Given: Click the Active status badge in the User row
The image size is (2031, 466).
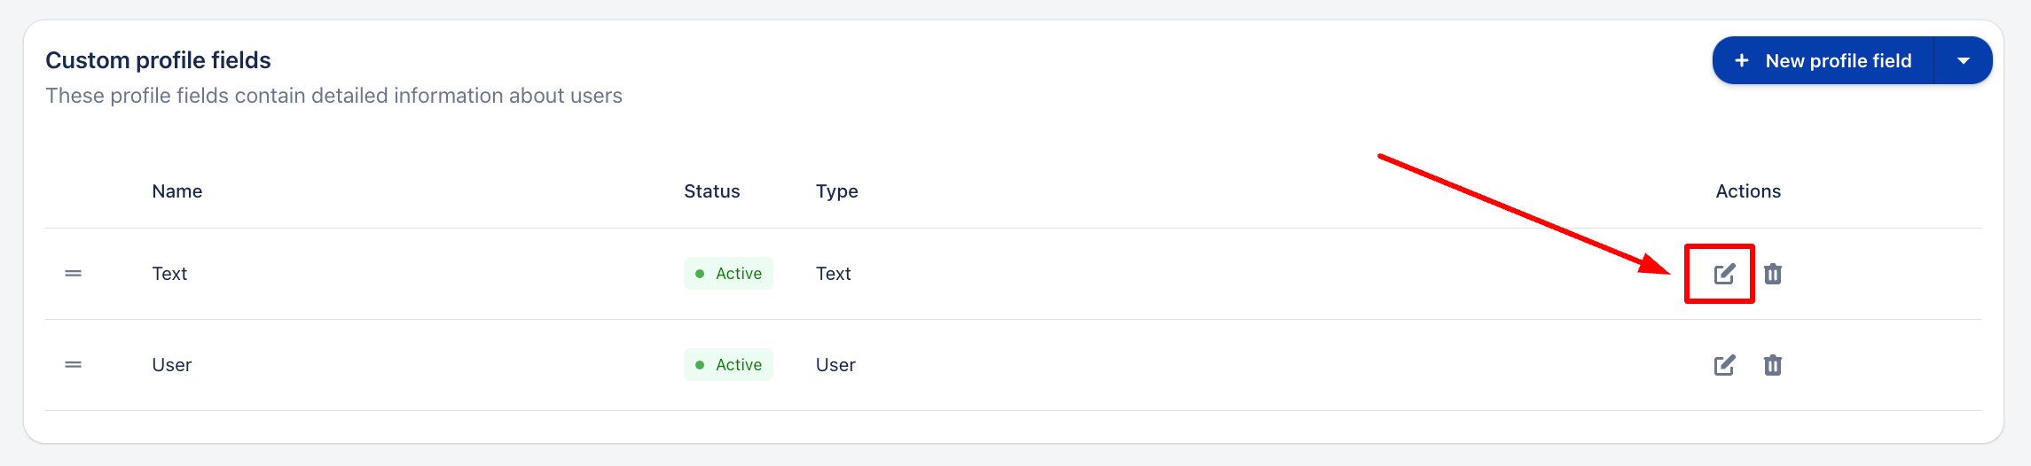Looking at the screenshot, I should [728, 365].
